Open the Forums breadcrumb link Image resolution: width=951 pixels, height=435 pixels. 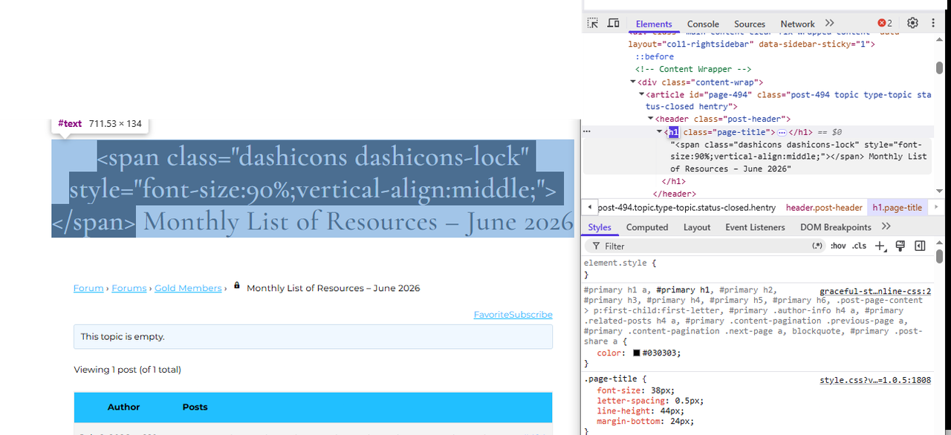click(x=129, y=288)
